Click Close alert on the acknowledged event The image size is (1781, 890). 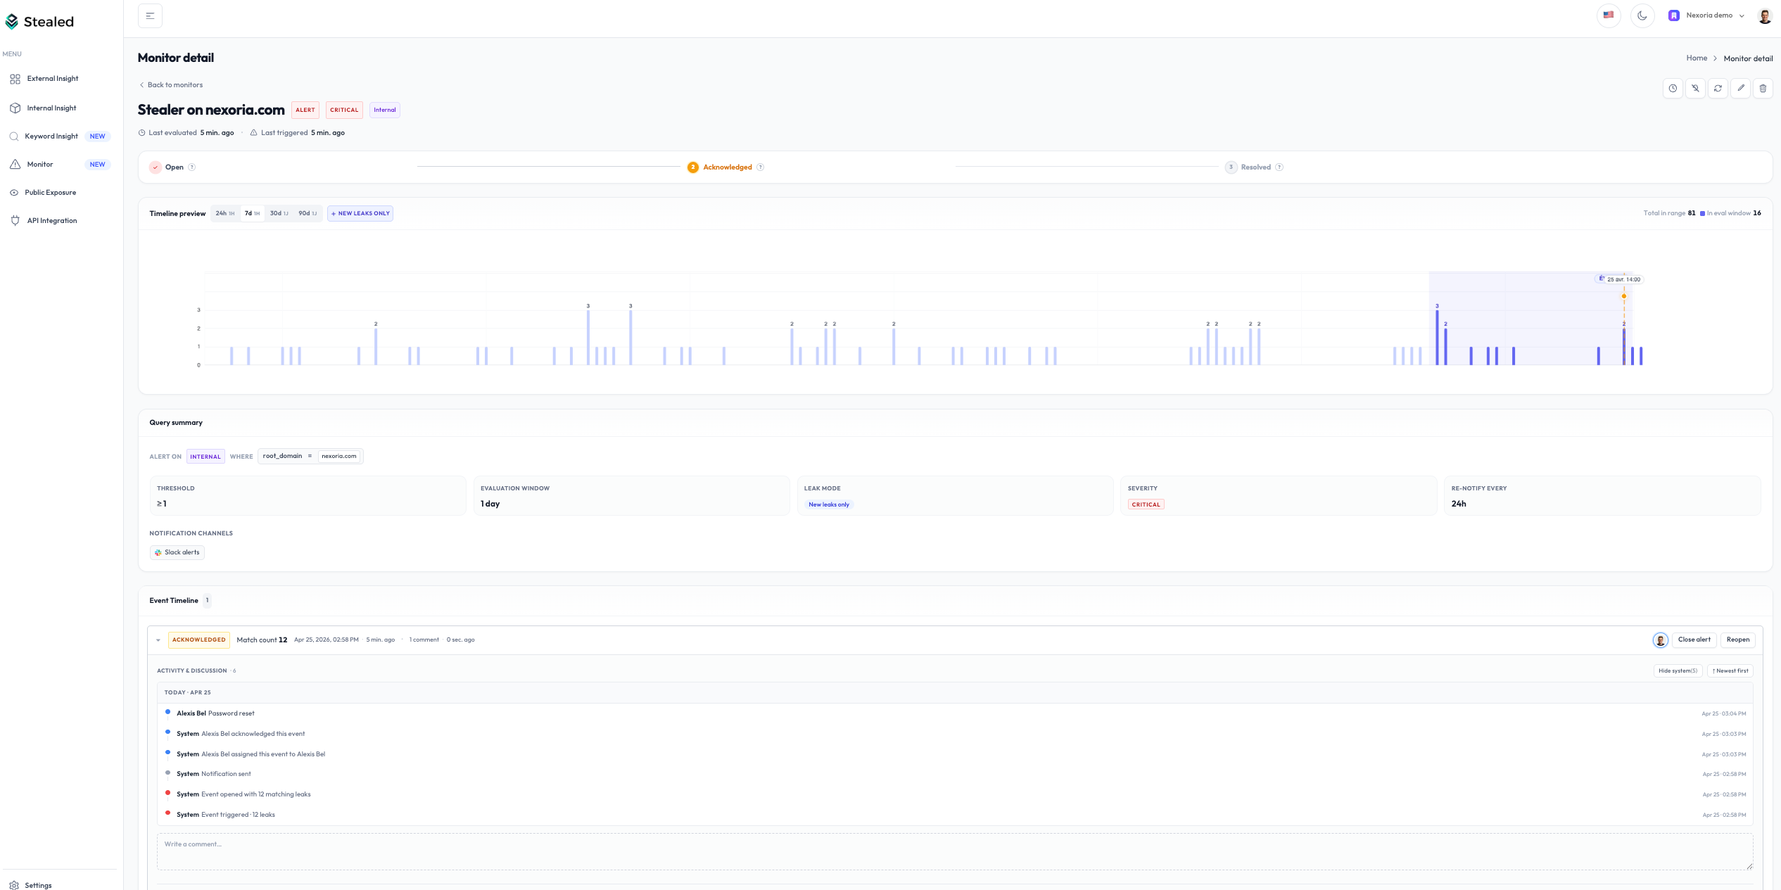click(x=1694, y=640)
